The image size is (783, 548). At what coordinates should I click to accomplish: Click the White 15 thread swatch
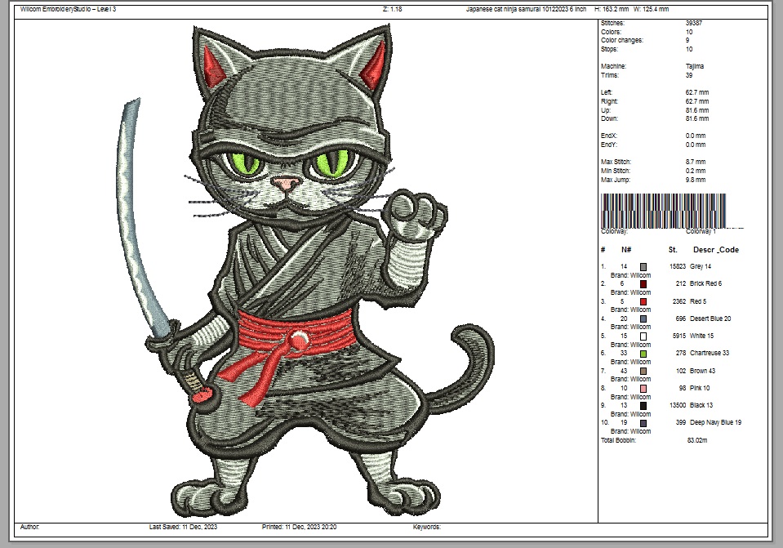643,336
